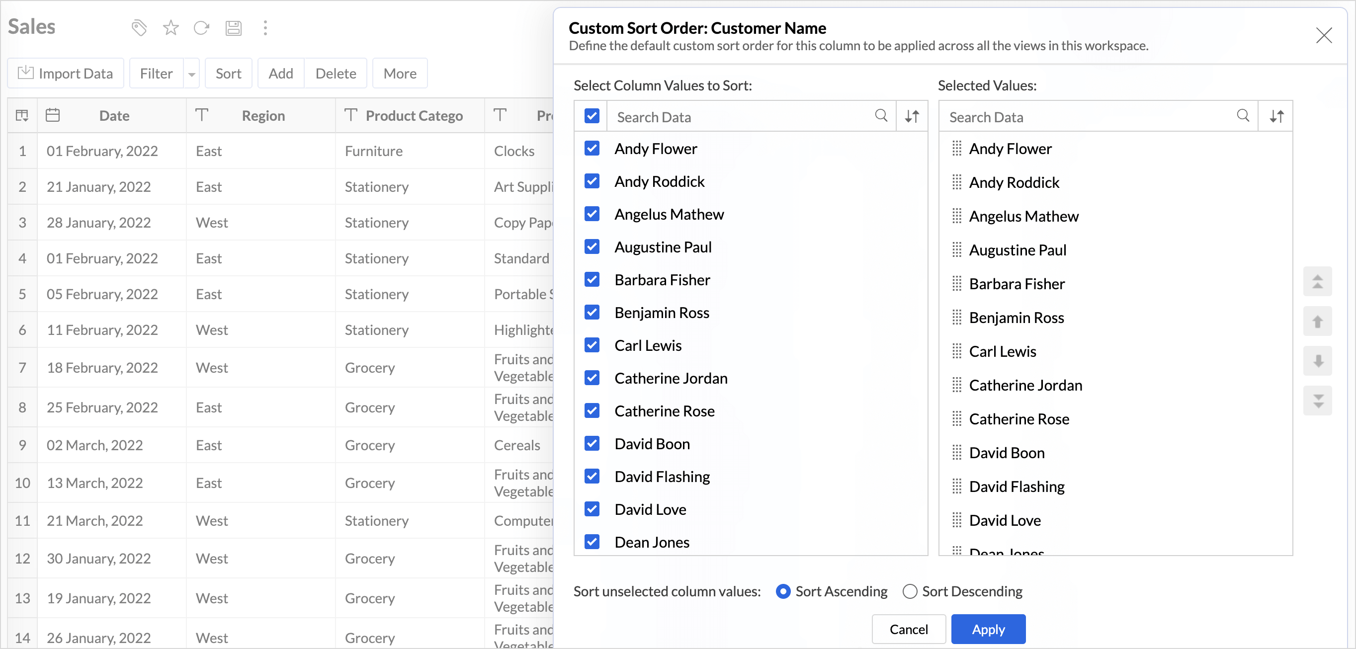The image size is (1356, 649).
Task: Mark Sales table as favorite star
Action: coord(170,27)
